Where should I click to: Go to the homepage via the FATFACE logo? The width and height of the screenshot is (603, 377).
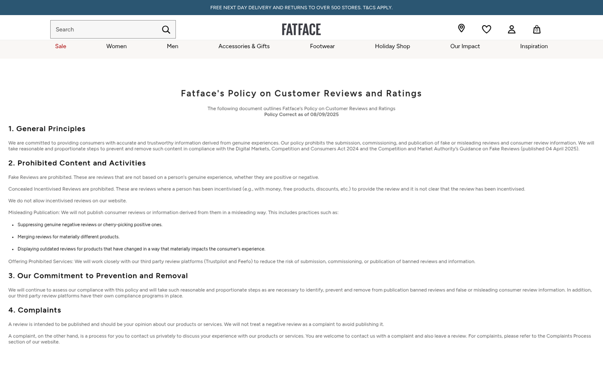(x=301, y=29)
